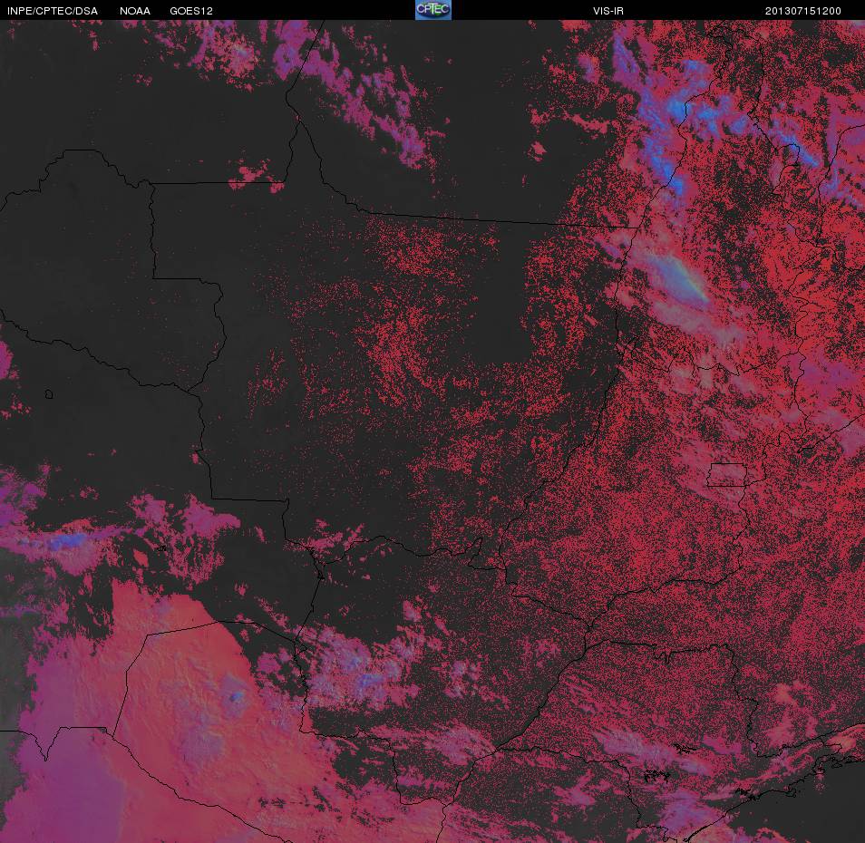Click the INPE/CPTEC/DSA header text
This screenshot has height=843, width=865.
pyautogui.click(x=53, y=11)
